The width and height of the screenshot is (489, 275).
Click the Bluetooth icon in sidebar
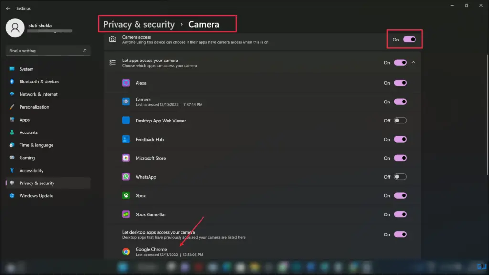click(12, 81)
